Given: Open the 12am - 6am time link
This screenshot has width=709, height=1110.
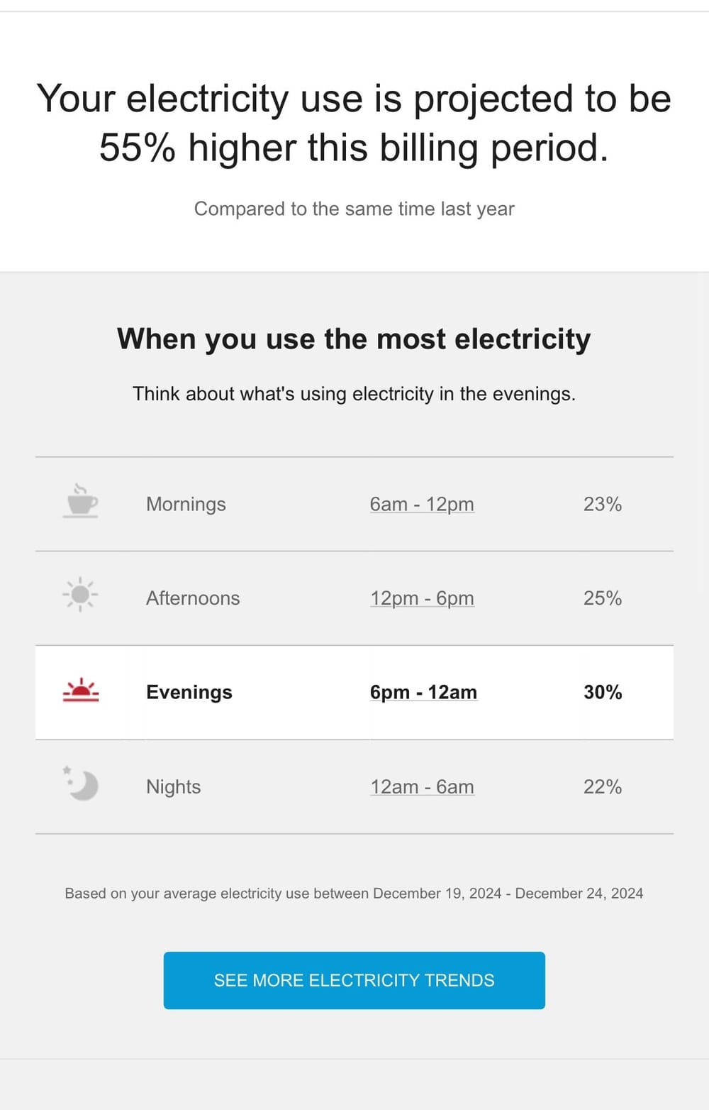Looking at the screenshot, I should (422, 786).
